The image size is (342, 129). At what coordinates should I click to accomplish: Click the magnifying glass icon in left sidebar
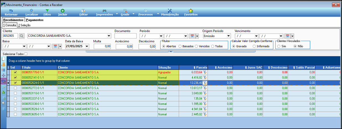click(x=4, y=103)
